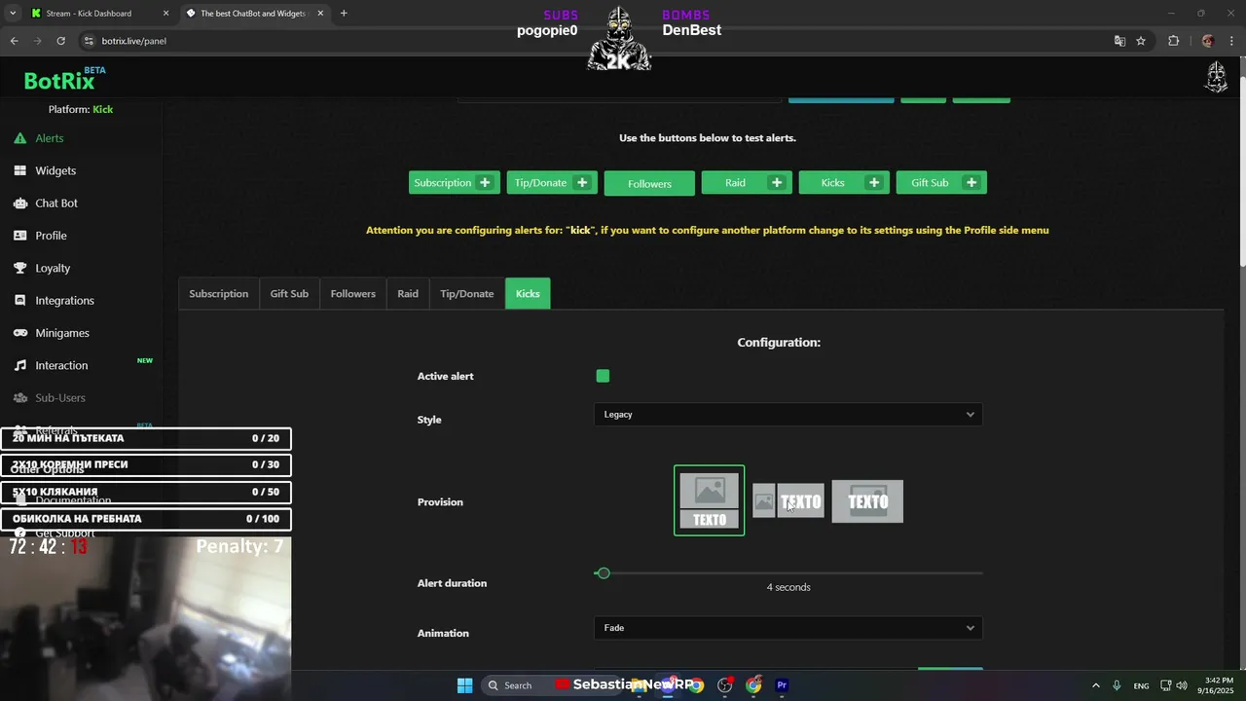
Task: Click the taskbar clock showing 3:42 PM
Action: (x=1219, y=685)
